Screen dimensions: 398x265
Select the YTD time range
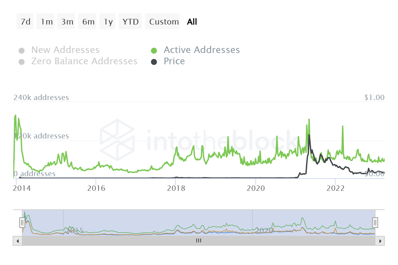click(130, 21)
